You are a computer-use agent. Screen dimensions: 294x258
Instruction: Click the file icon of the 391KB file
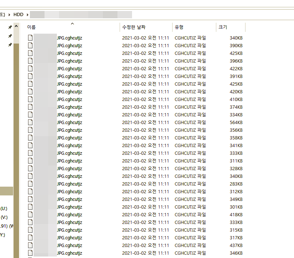[30, 76]
